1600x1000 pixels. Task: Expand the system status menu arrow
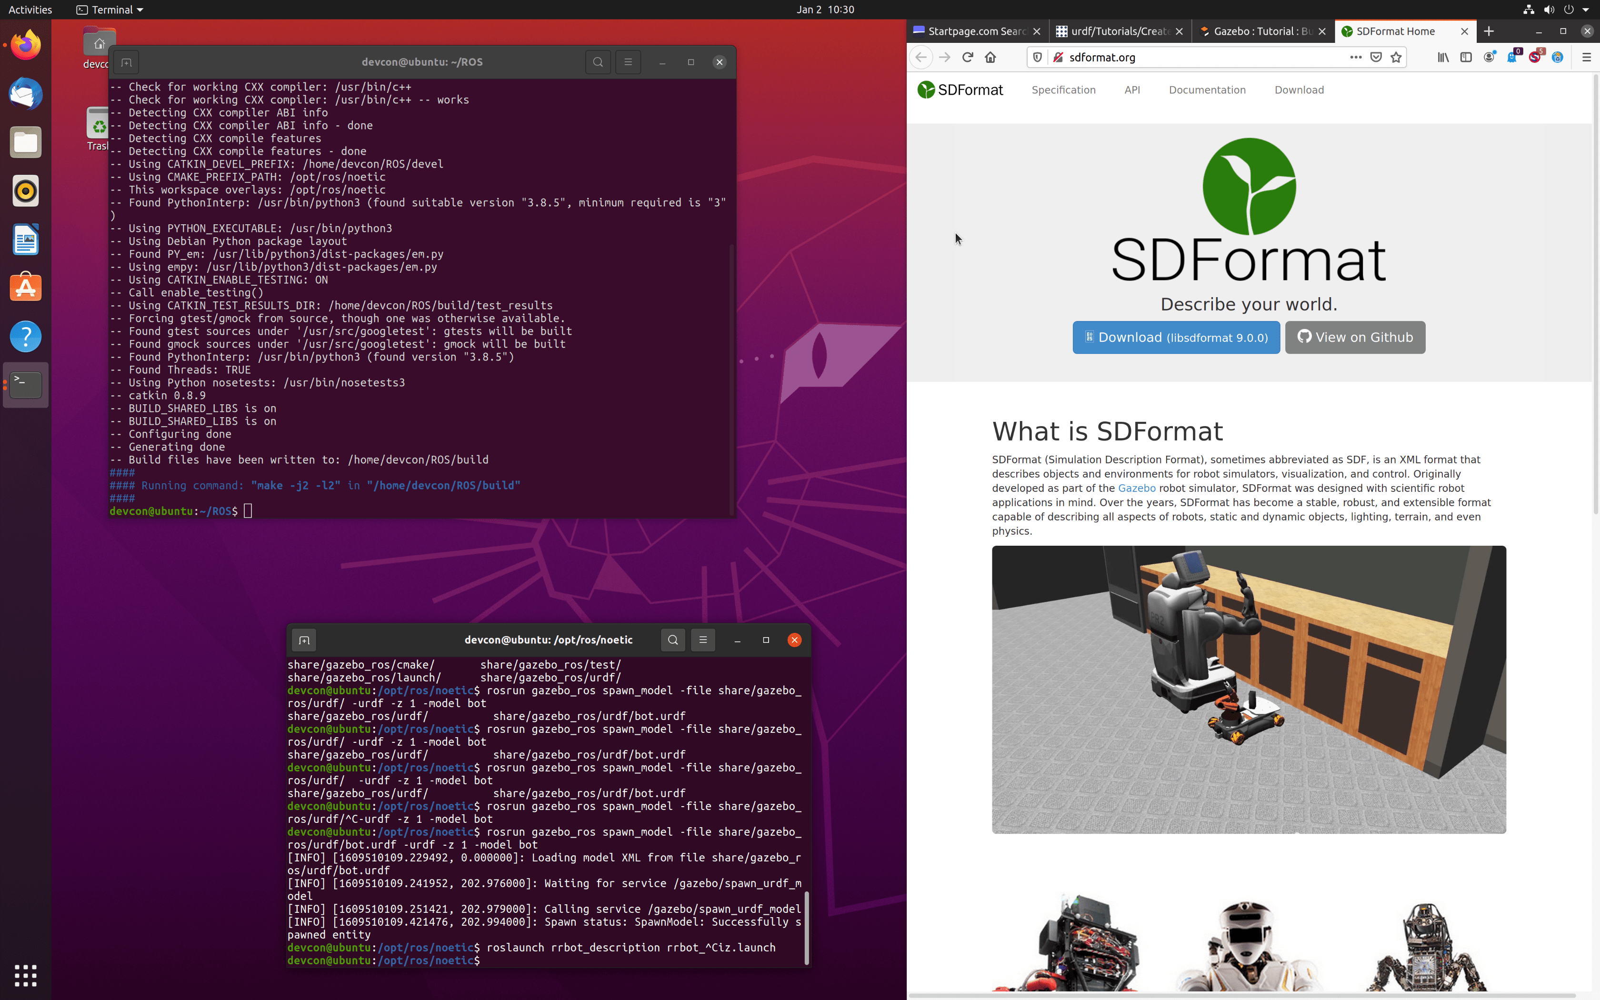coord(1585,9)
